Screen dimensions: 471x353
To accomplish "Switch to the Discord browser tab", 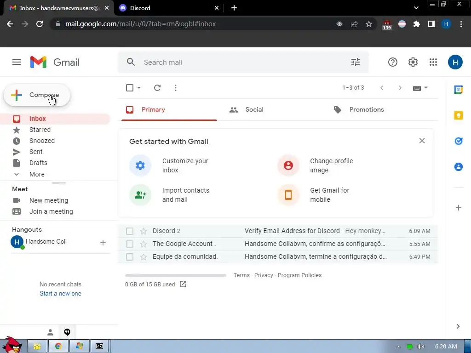I will click(x=169, y=8).
